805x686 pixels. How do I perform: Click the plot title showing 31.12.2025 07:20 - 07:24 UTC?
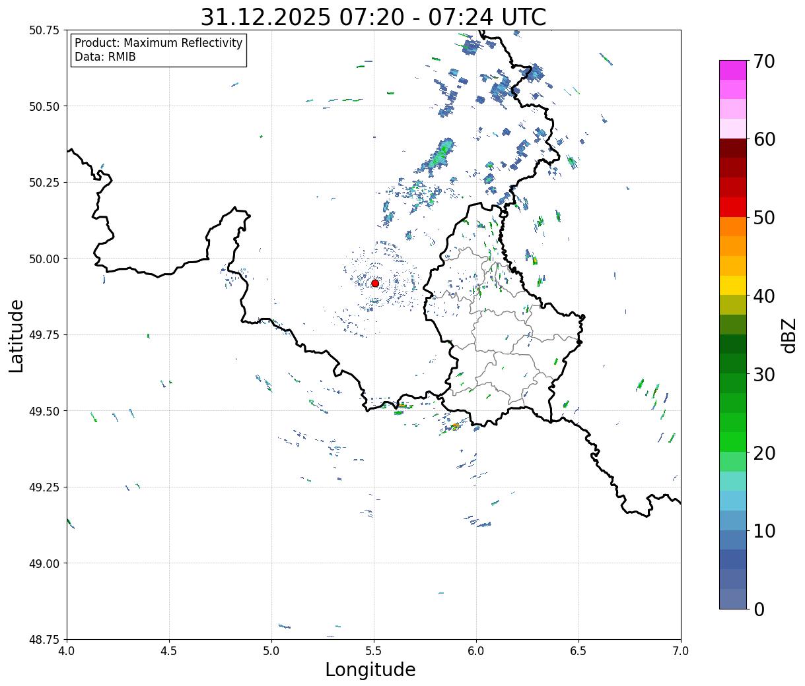373,16
